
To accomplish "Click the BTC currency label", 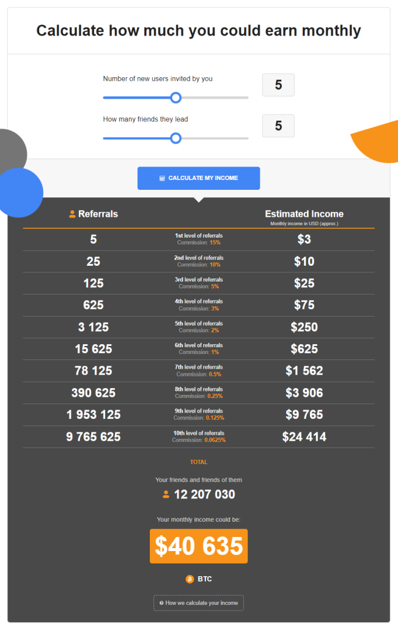I will tap(204, 579).
